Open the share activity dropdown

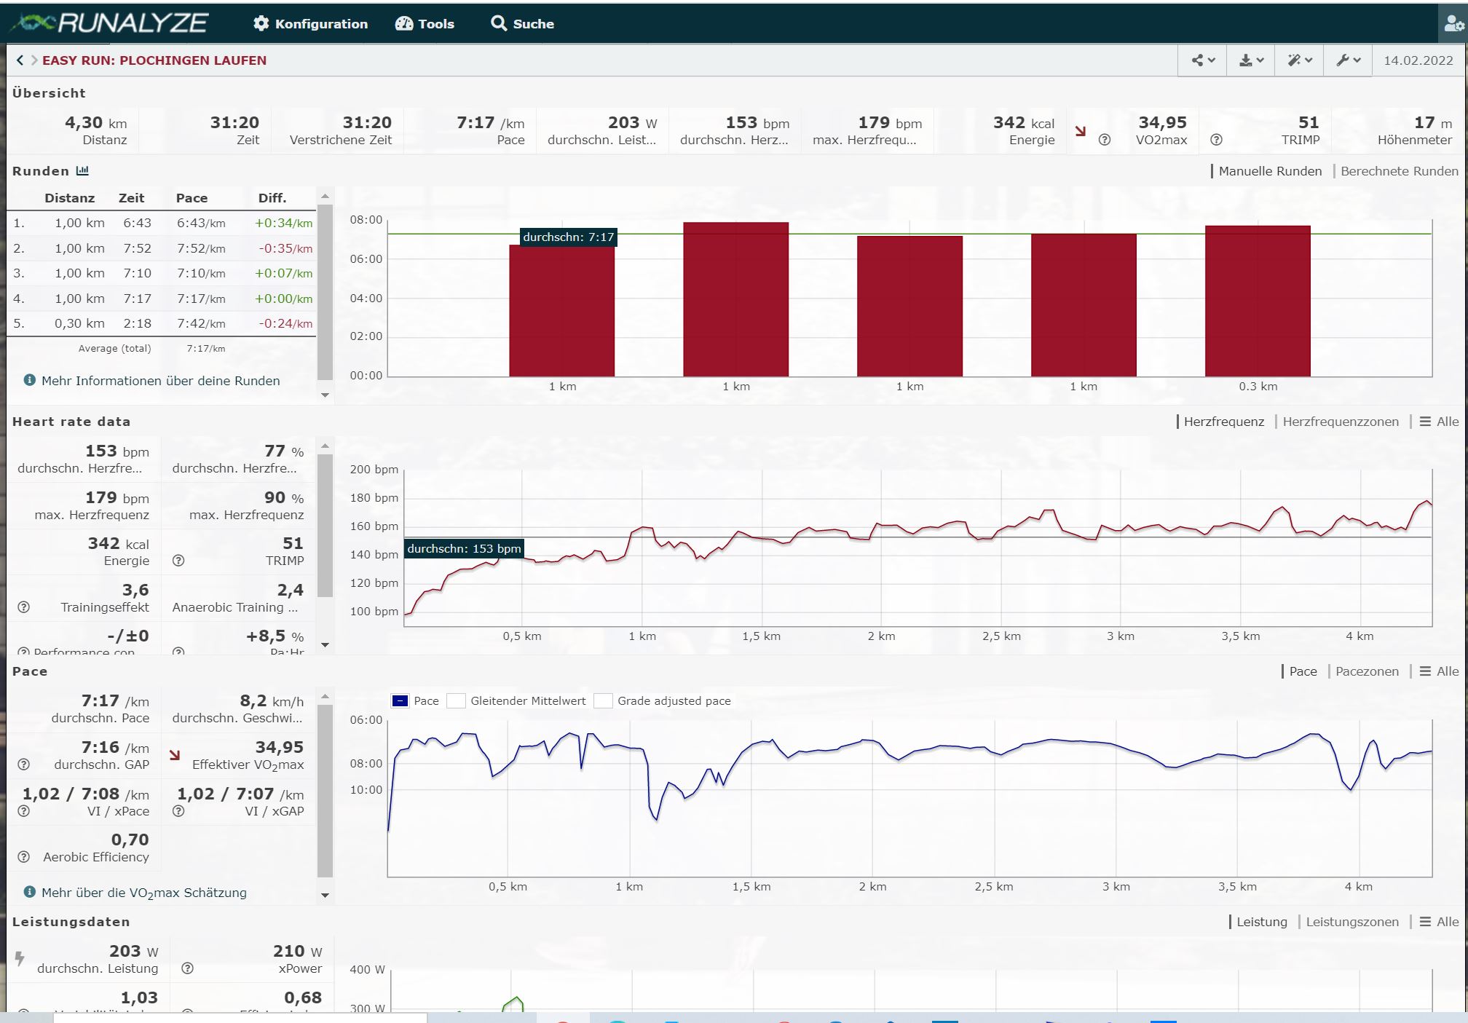pos(1202,60)
